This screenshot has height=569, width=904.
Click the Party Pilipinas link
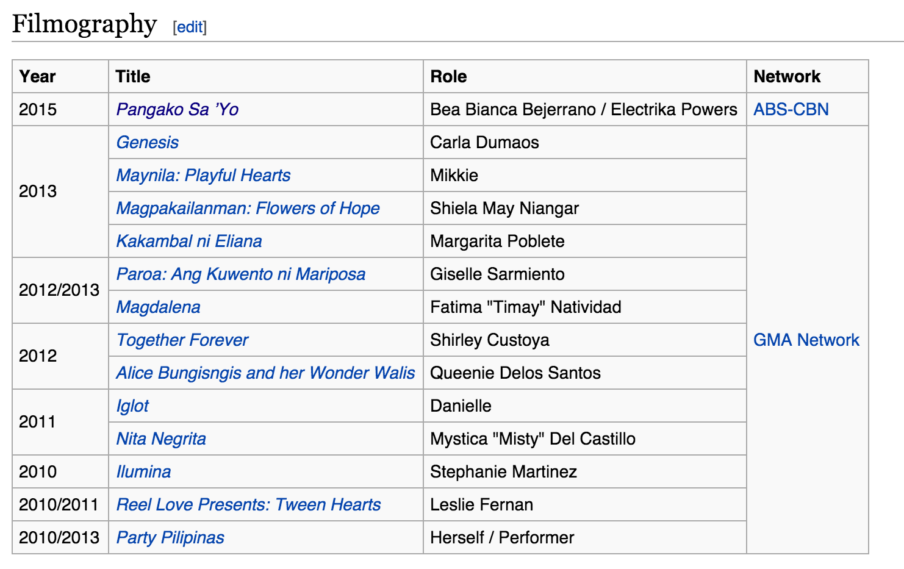[x=170, y=538]
